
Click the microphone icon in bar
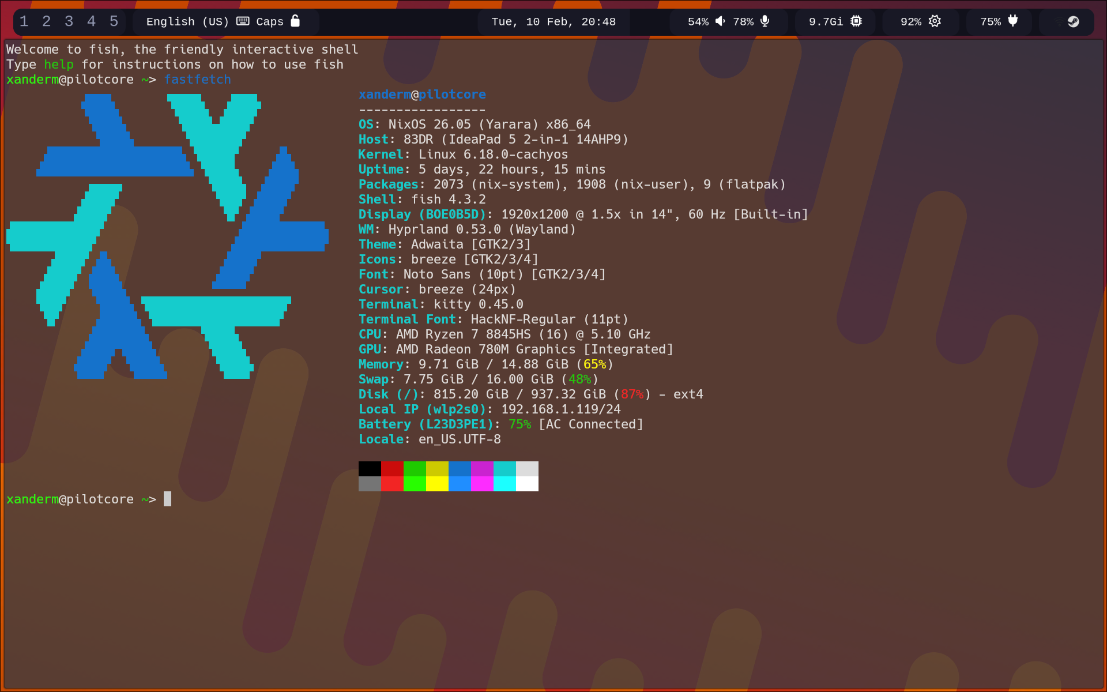[765, 21]
